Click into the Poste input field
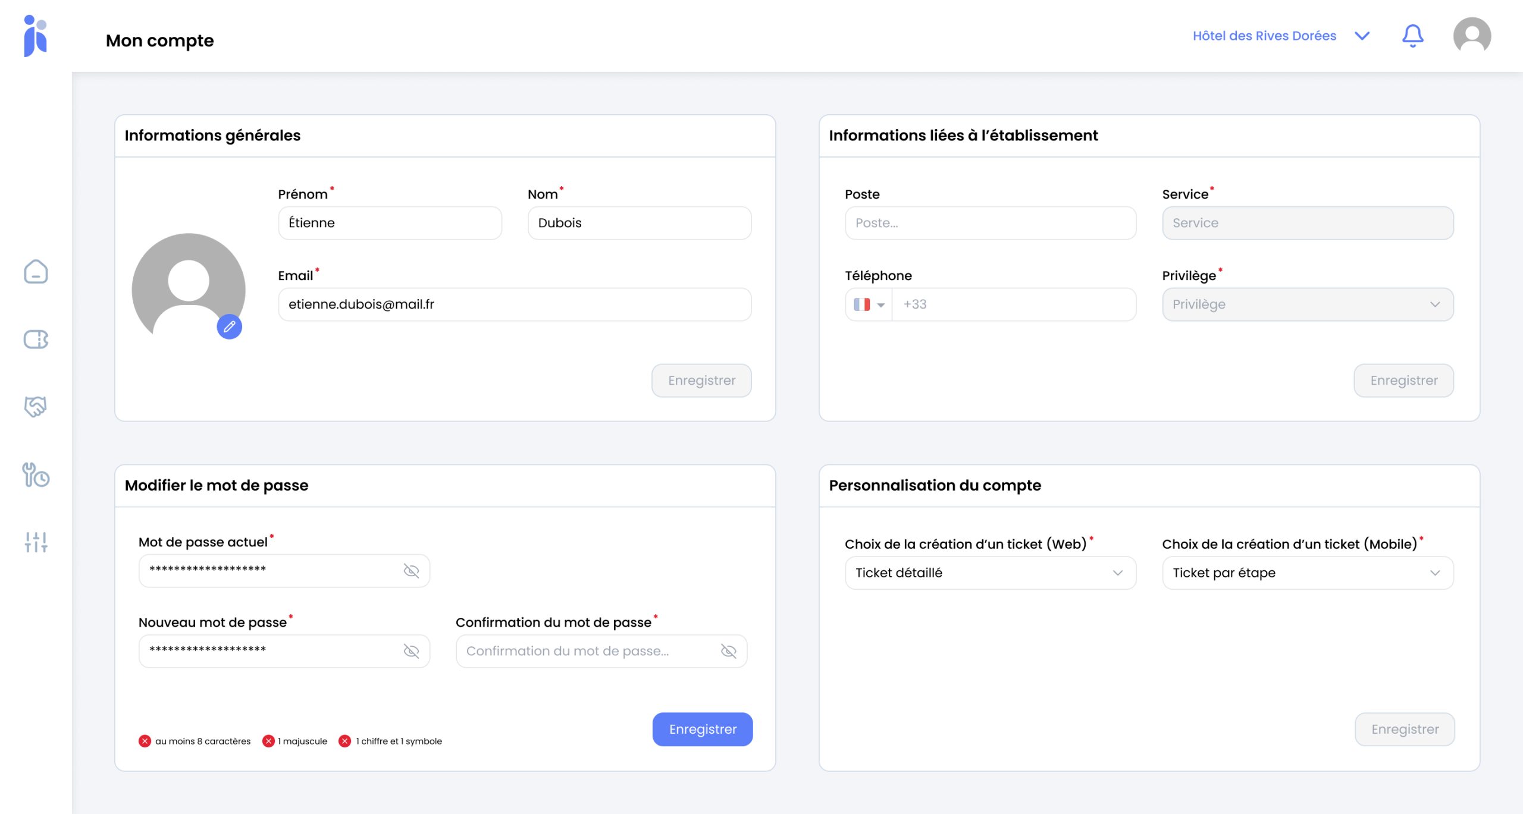The height and width of the screenshot is (814, 1523). [990, 223]
